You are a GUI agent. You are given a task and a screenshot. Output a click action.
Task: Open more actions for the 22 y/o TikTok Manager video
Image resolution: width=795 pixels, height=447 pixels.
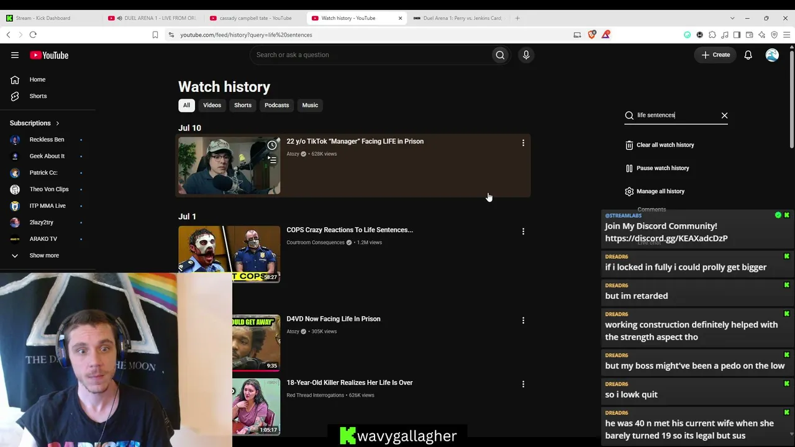(523, 143)
